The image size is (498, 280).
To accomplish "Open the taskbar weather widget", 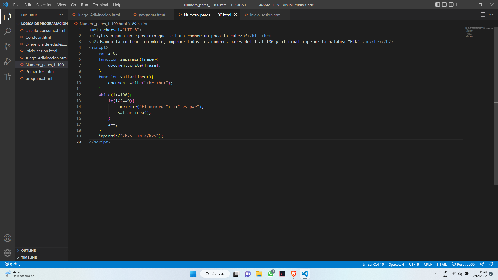I will coord(20,274).
